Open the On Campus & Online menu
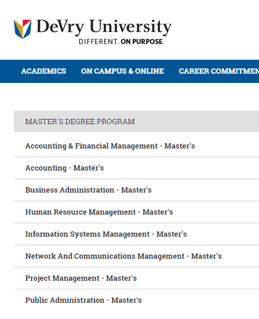This screenshot has width=259, height=319. (x=122, y=71)
